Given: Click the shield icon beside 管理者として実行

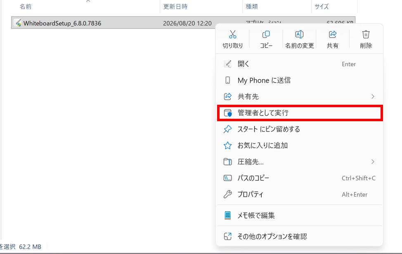Looking at the screenshot, I should [228, 113].
